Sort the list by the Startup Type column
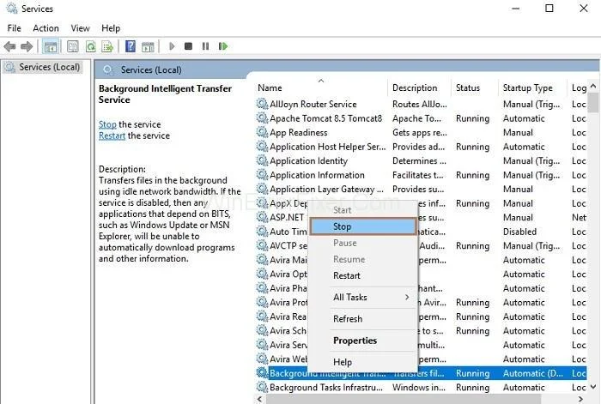601x404 pixels. (x=527, y=87)
